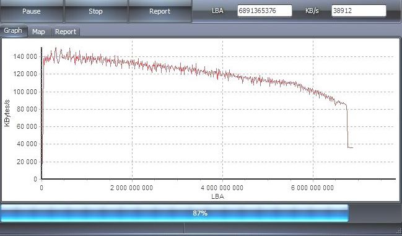
Task: Click the 6 000 000 000 x-axis label
Action: coord(313,188)
